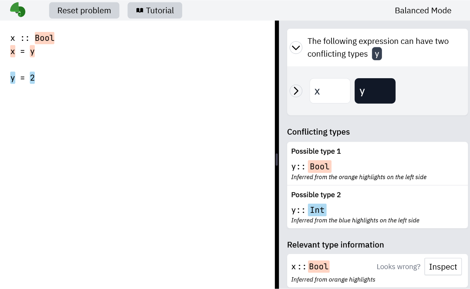Click Bool tag in Relevant type information
The width and height of the screenshot is (470, 289).
click(319, 267)
